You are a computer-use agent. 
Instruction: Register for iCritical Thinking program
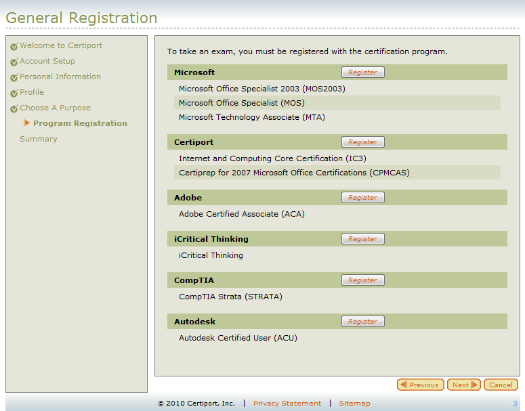tap(363, 238)
